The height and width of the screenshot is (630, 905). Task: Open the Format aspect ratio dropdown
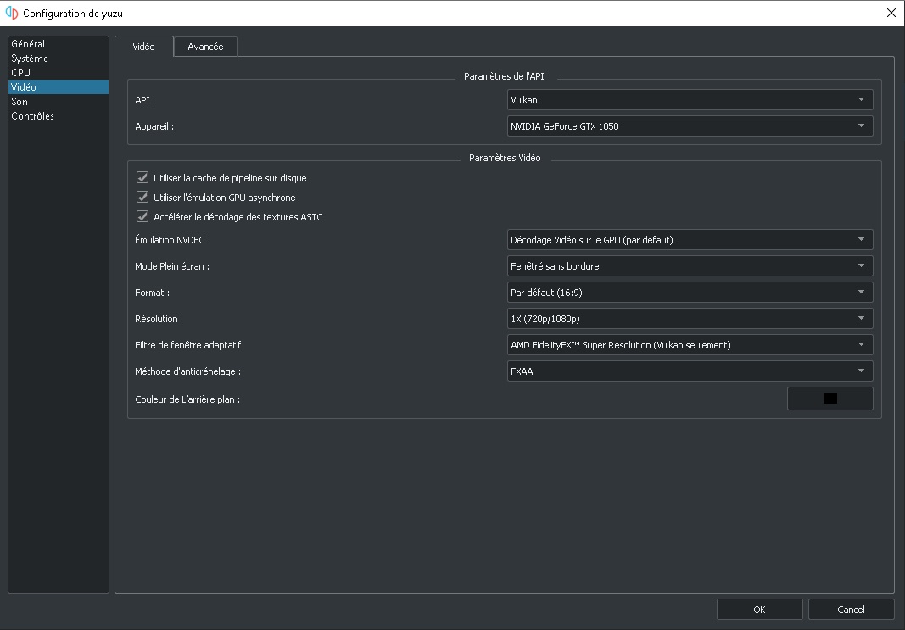(x=690, y=293)
